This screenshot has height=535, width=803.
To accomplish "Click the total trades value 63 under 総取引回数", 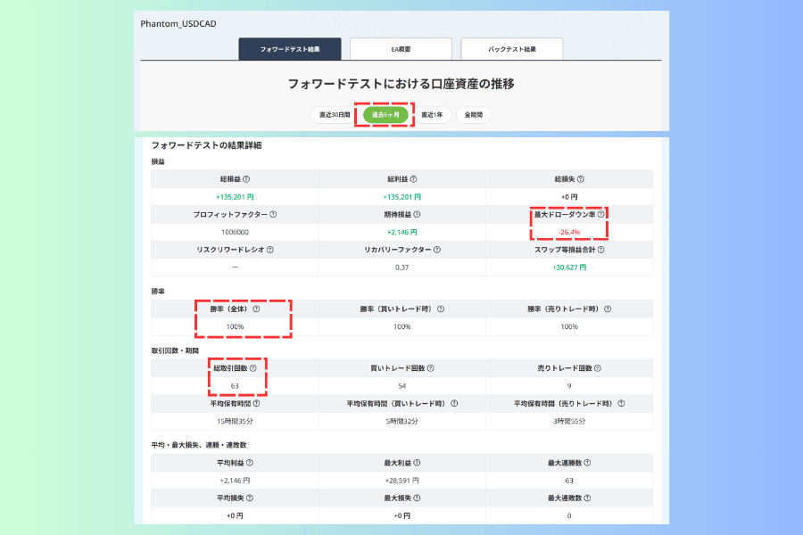I will pyautogui.click(x=235, y=386).
